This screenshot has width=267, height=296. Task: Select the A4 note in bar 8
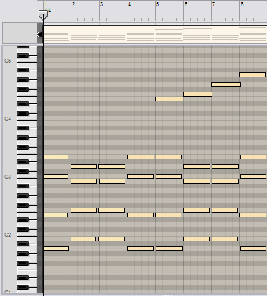coord(252,75)
